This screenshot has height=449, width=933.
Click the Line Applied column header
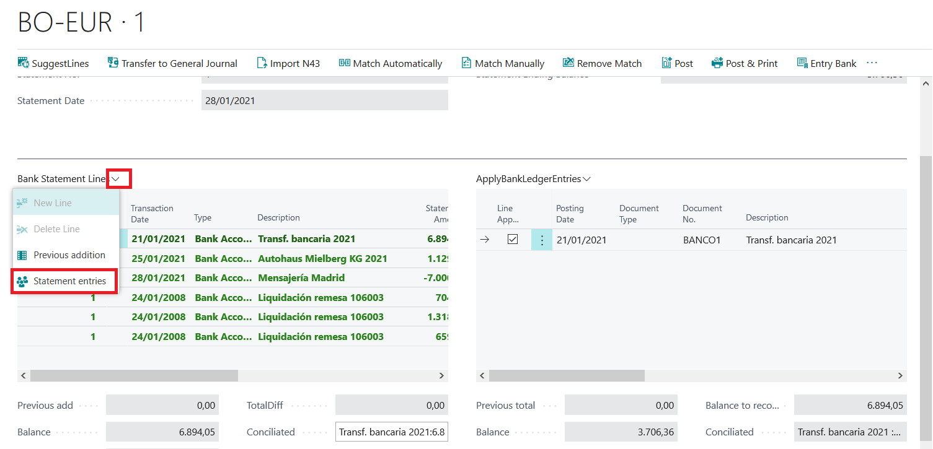[x=508, y=214]
